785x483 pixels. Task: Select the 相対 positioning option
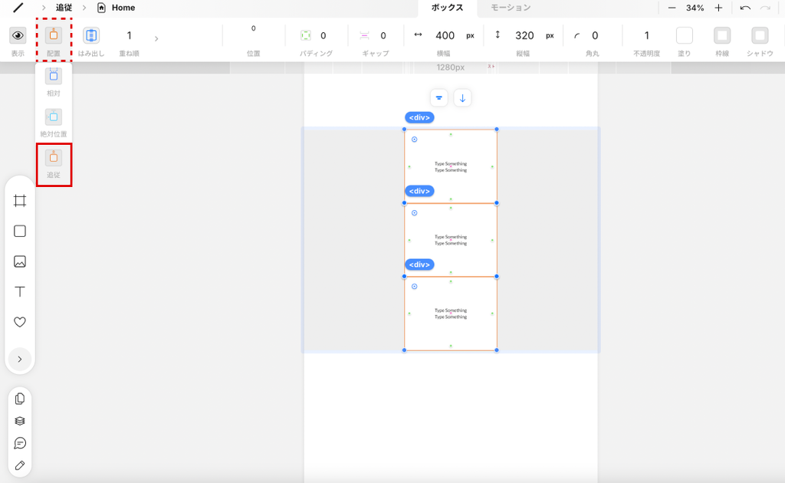(54, 76)
